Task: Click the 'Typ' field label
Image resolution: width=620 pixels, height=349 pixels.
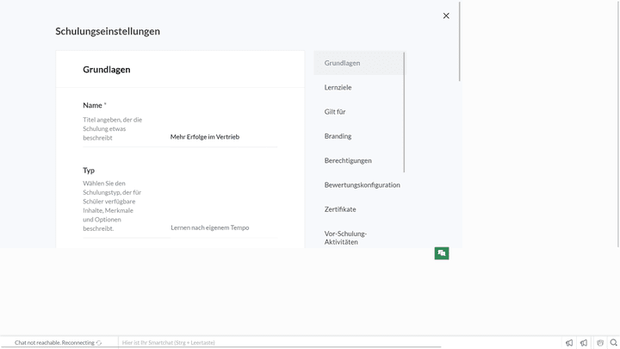Action: click(89, 170)
